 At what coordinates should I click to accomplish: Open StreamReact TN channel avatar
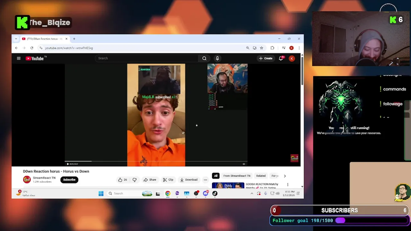[x=27, y=180]
